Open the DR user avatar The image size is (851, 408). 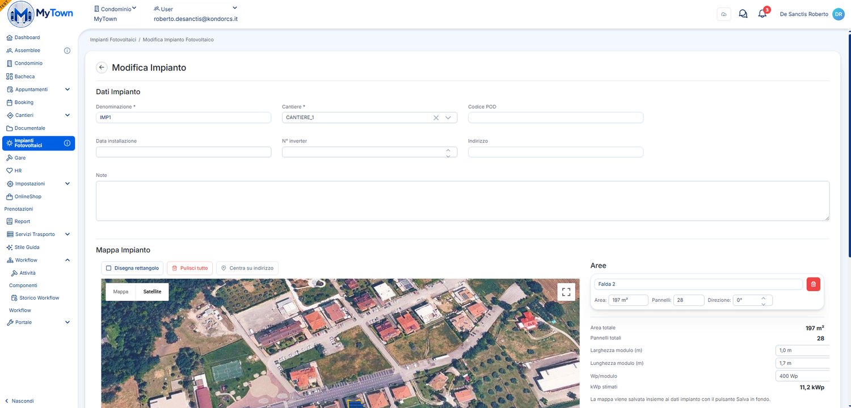pos(839,14)
